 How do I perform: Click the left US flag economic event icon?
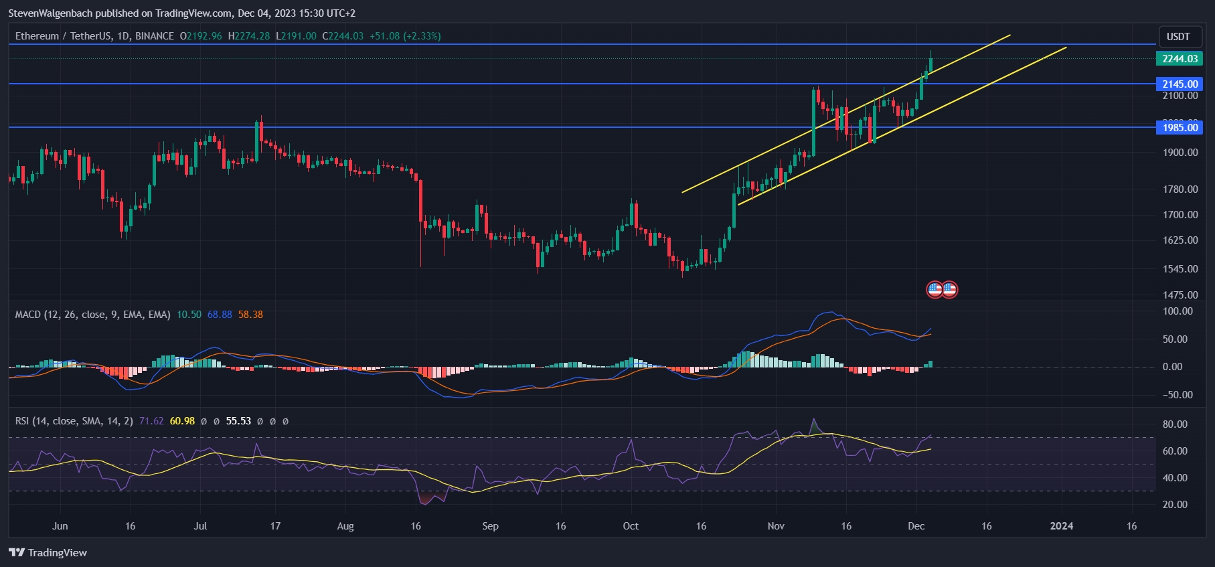[x=935, y=289]
